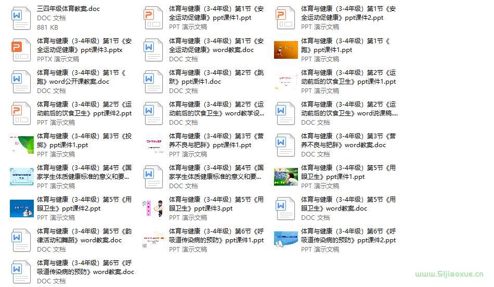
Task: Click the PPT icon of 安全运动促健康 ppt课件1.ppt
Action: tap(154, 18)
